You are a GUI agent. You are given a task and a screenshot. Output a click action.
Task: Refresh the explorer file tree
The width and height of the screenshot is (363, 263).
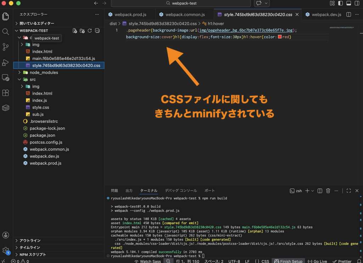click(90, 31)
